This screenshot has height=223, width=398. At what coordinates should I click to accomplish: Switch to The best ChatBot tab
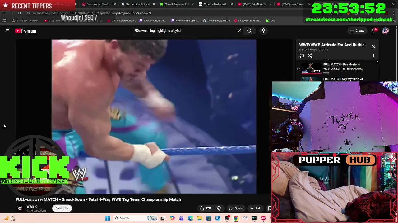[x=137, y=4]
